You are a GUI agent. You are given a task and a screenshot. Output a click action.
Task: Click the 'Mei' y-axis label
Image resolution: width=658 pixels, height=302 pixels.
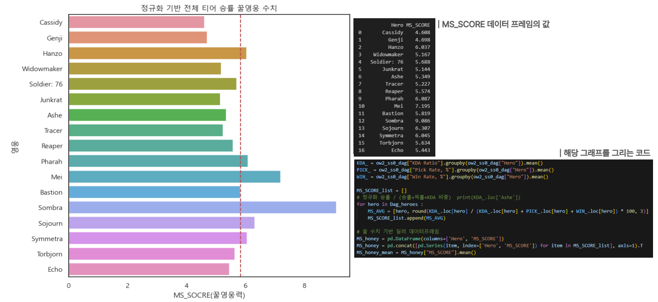tap(57, 177)
